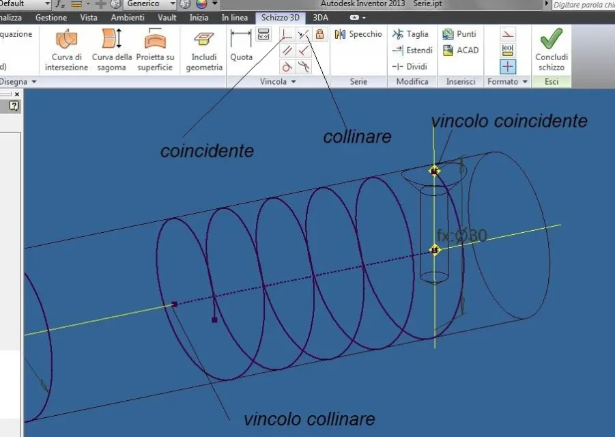This screenshot has width=615, height=437.
Task: Click the Specchio mirror button
Action: pyautogui.click(x=358, y=34)
